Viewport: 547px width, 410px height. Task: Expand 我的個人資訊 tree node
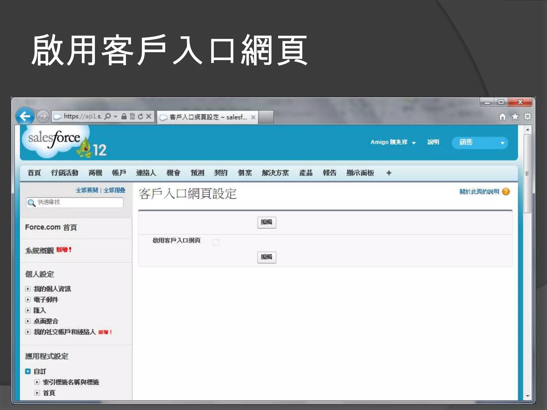[x=28, y=289]
